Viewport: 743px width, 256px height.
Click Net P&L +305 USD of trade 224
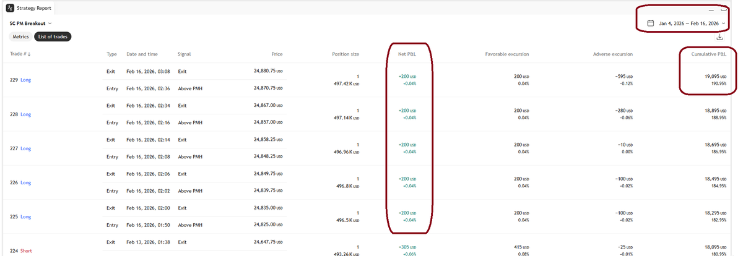pyautogui.click(x=407, y=247)
